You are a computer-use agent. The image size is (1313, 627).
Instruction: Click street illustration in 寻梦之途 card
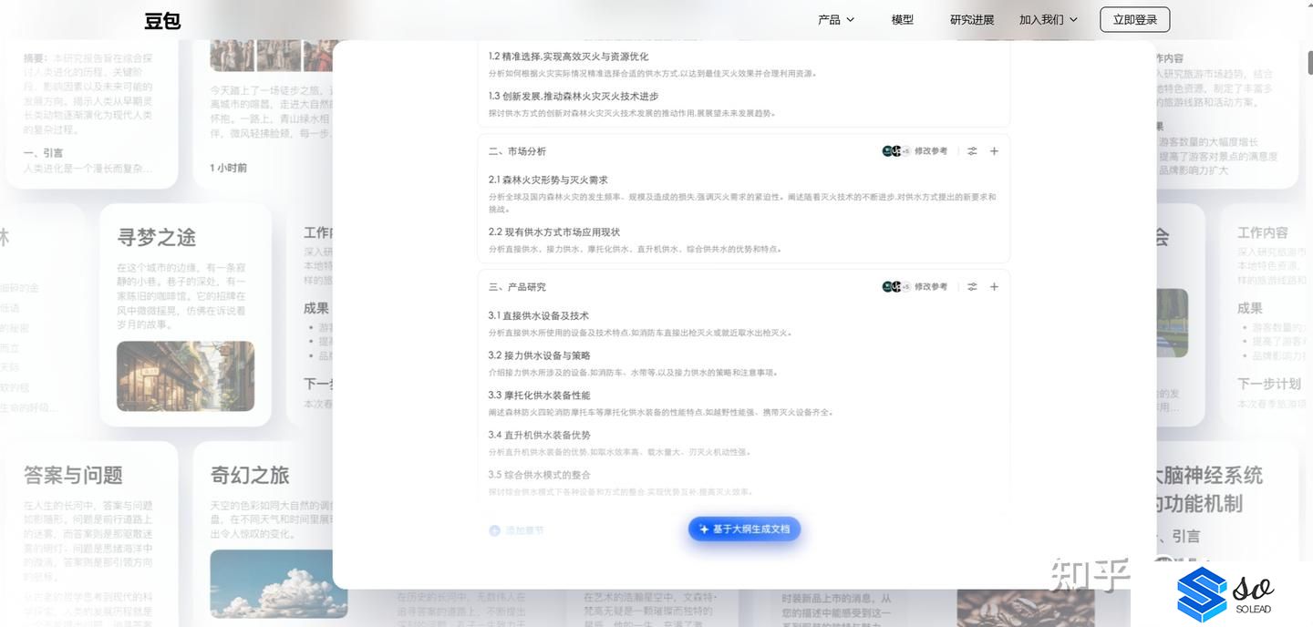pos(185,376)
